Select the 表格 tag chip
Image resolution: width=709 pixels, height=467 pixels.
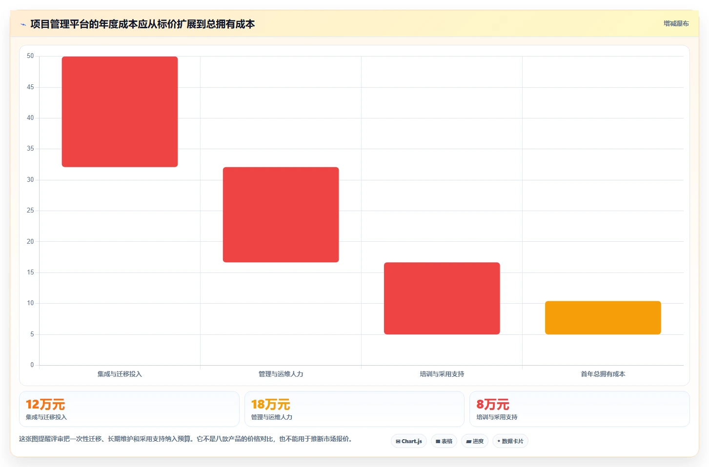point(444,441)
